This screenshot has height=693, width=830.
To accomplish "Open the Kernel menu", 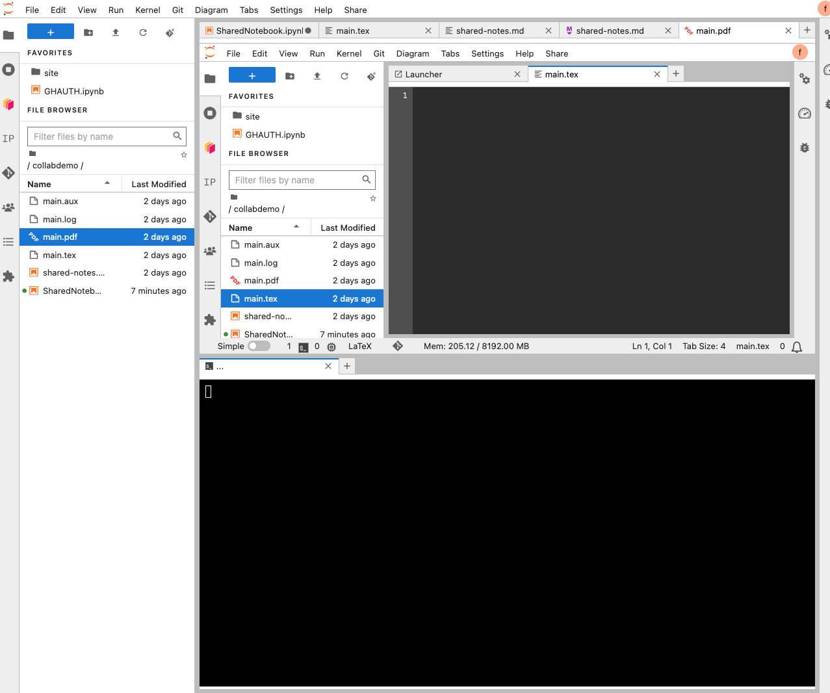I will pyautogui.click(x=147, y=10).
